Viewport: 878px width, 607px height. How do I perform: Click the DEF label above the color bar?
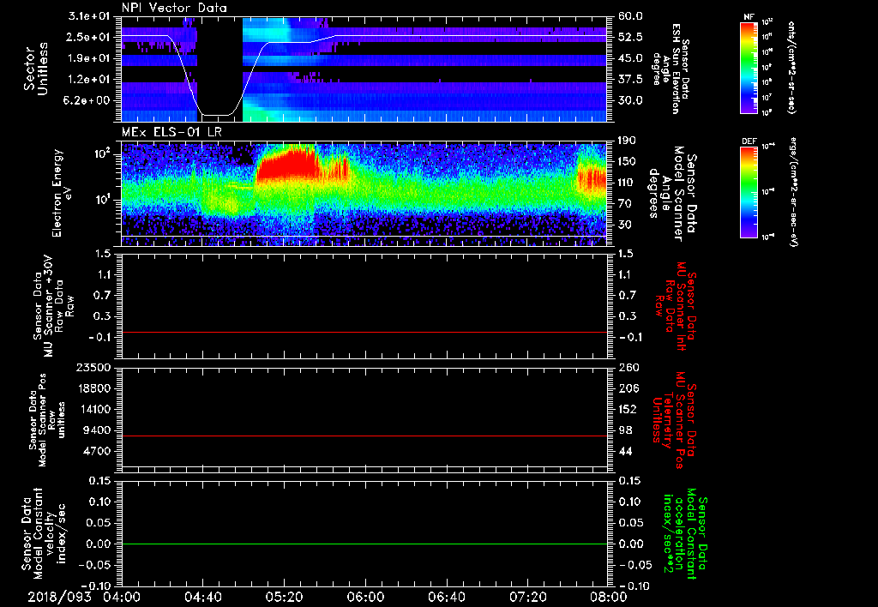tap(749, 141)
